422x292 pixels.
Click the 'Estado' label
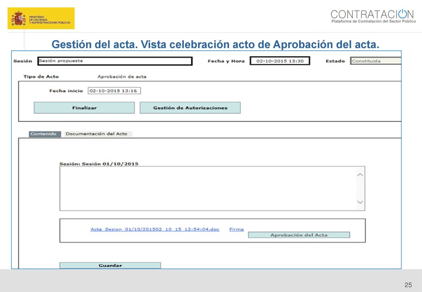click(x=335, y=61)
